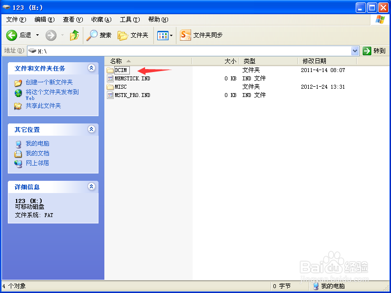Click the MEMSTICK.IND file name
This screenshot has height=293, width=391.
pyautogui.click(x=132, y=78)
